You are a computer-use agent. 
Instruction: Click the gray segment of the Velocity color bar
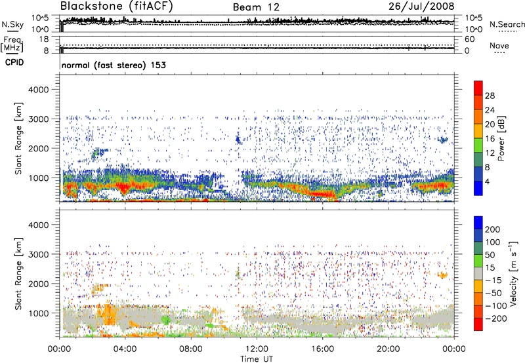click(x=478, y=274)
